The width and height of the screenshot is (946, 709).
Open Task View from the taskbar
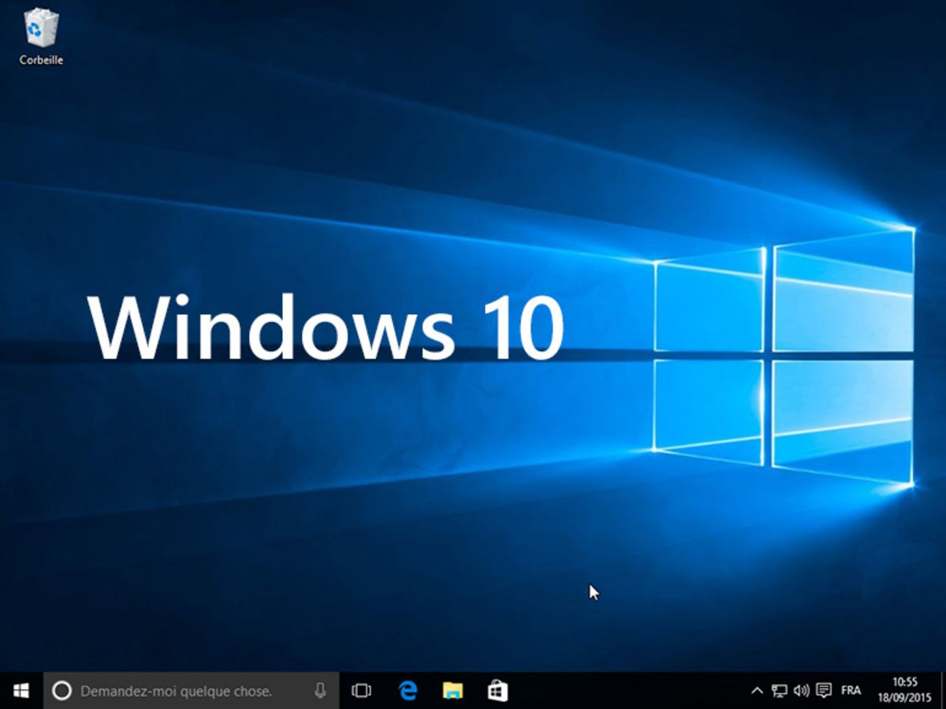(361, 691)
